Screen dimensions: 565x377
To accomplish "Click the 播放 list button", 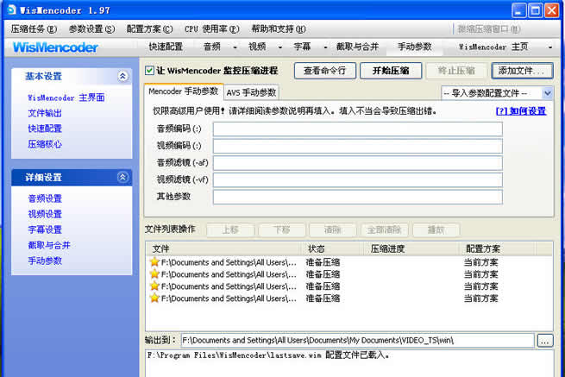I will [x=436, y=229].
